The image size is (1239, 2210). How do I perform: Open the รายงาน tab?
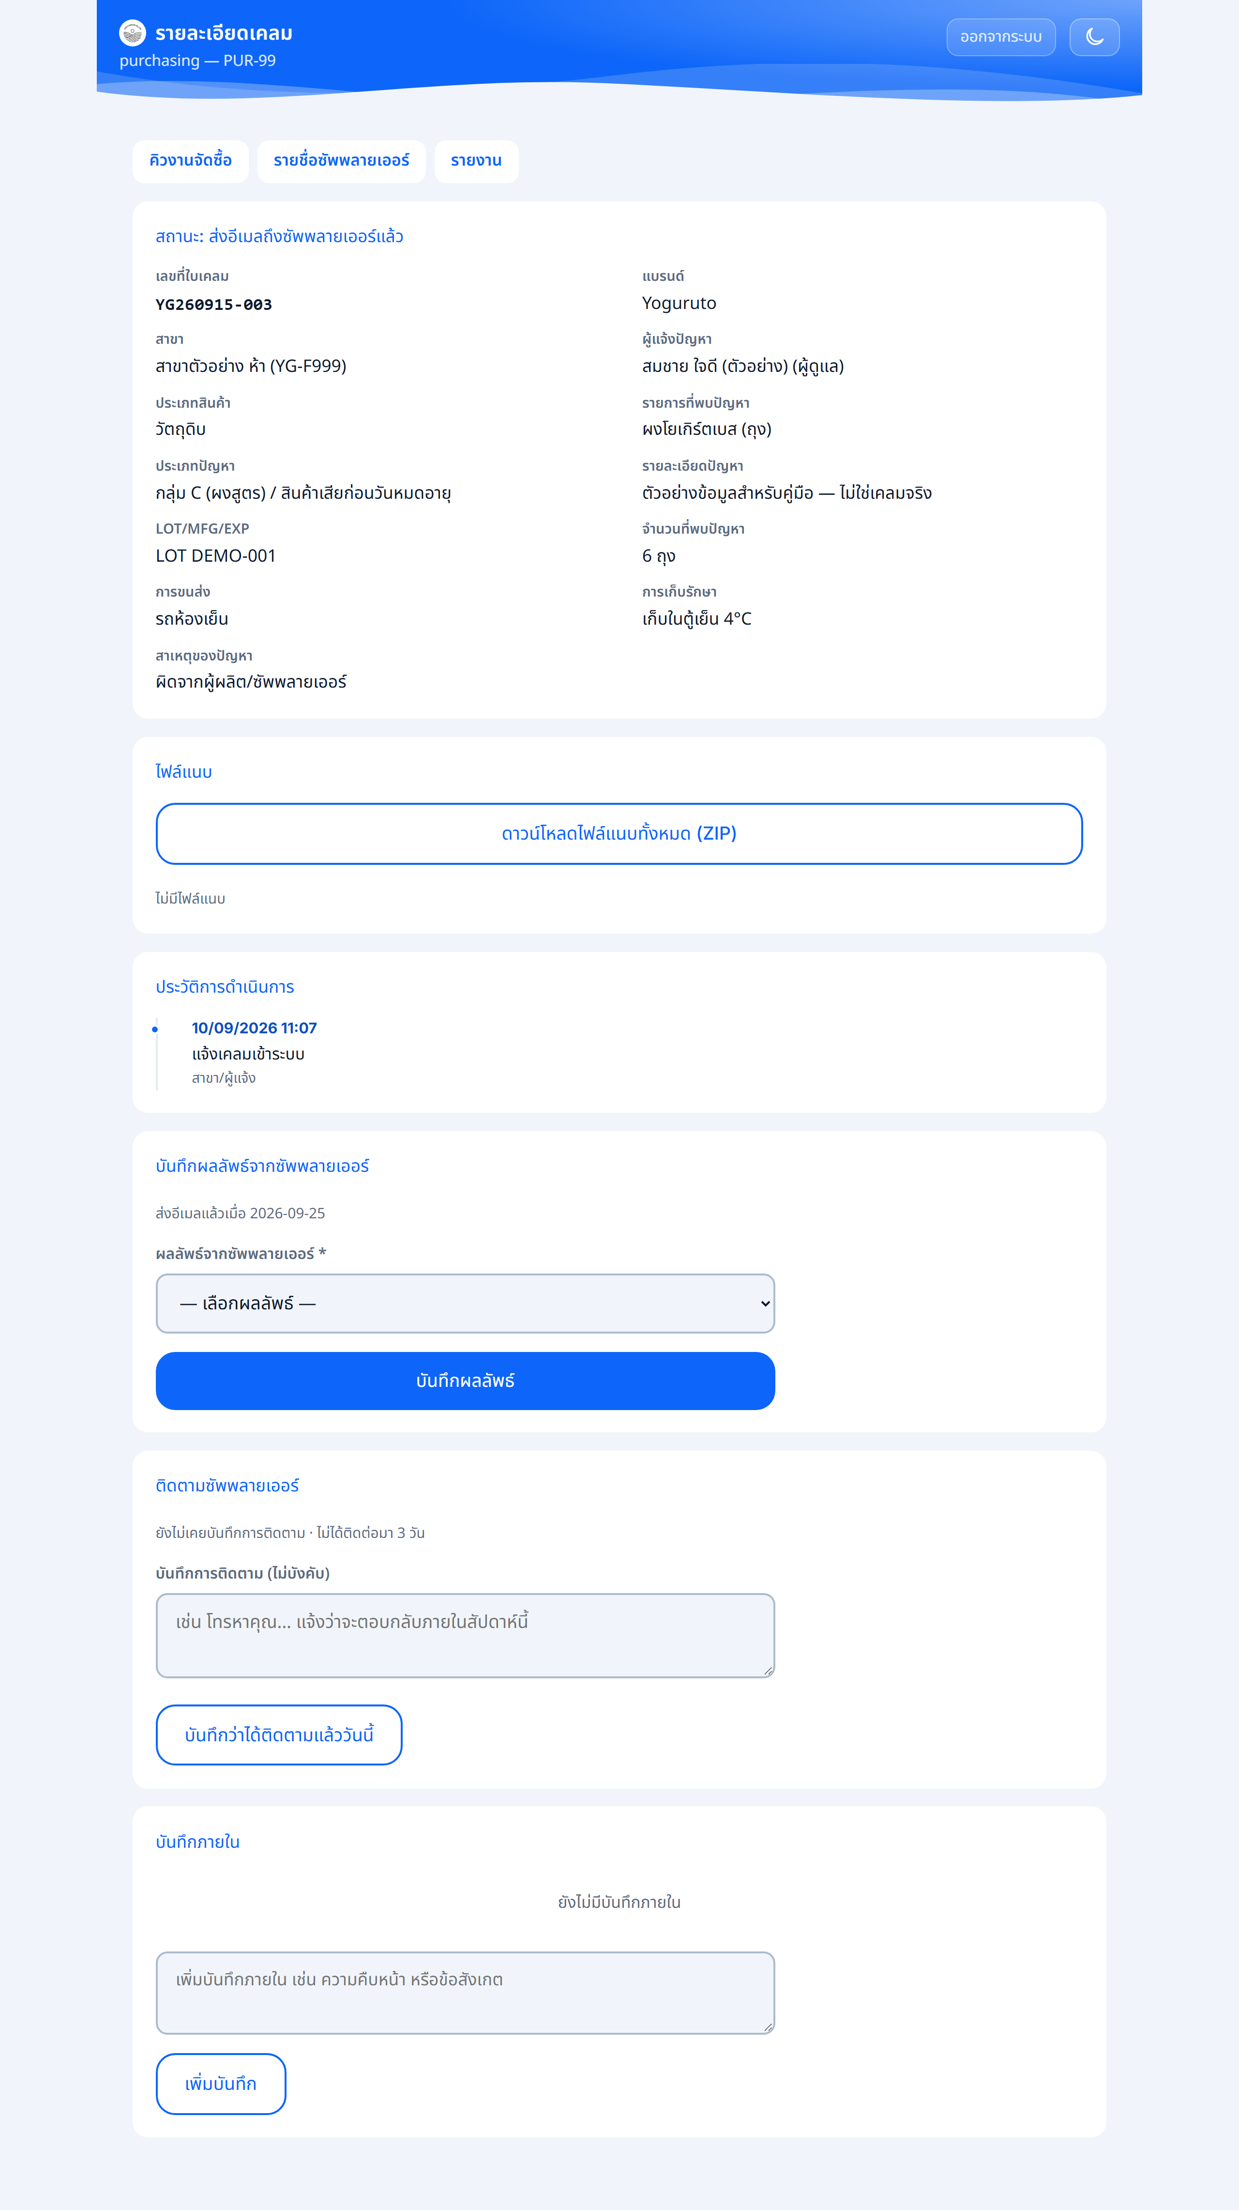click(476, 160)
